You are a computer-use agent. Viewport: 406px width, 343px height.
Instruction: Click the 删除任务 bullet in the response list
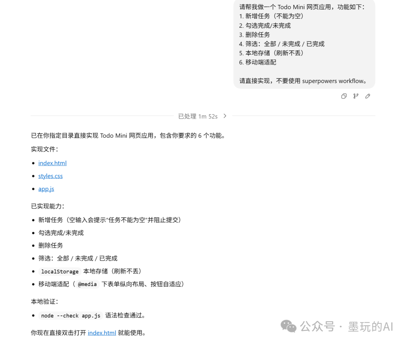pyautogui.click(x=51, y=245)
